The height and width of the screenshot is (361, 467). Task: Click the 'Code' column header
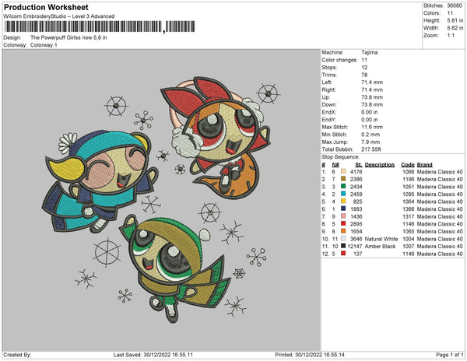click(407, 165)
